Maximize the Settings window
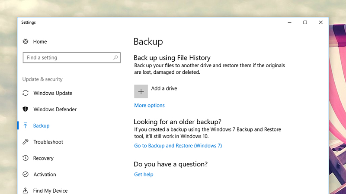 [x=305, y=22]
